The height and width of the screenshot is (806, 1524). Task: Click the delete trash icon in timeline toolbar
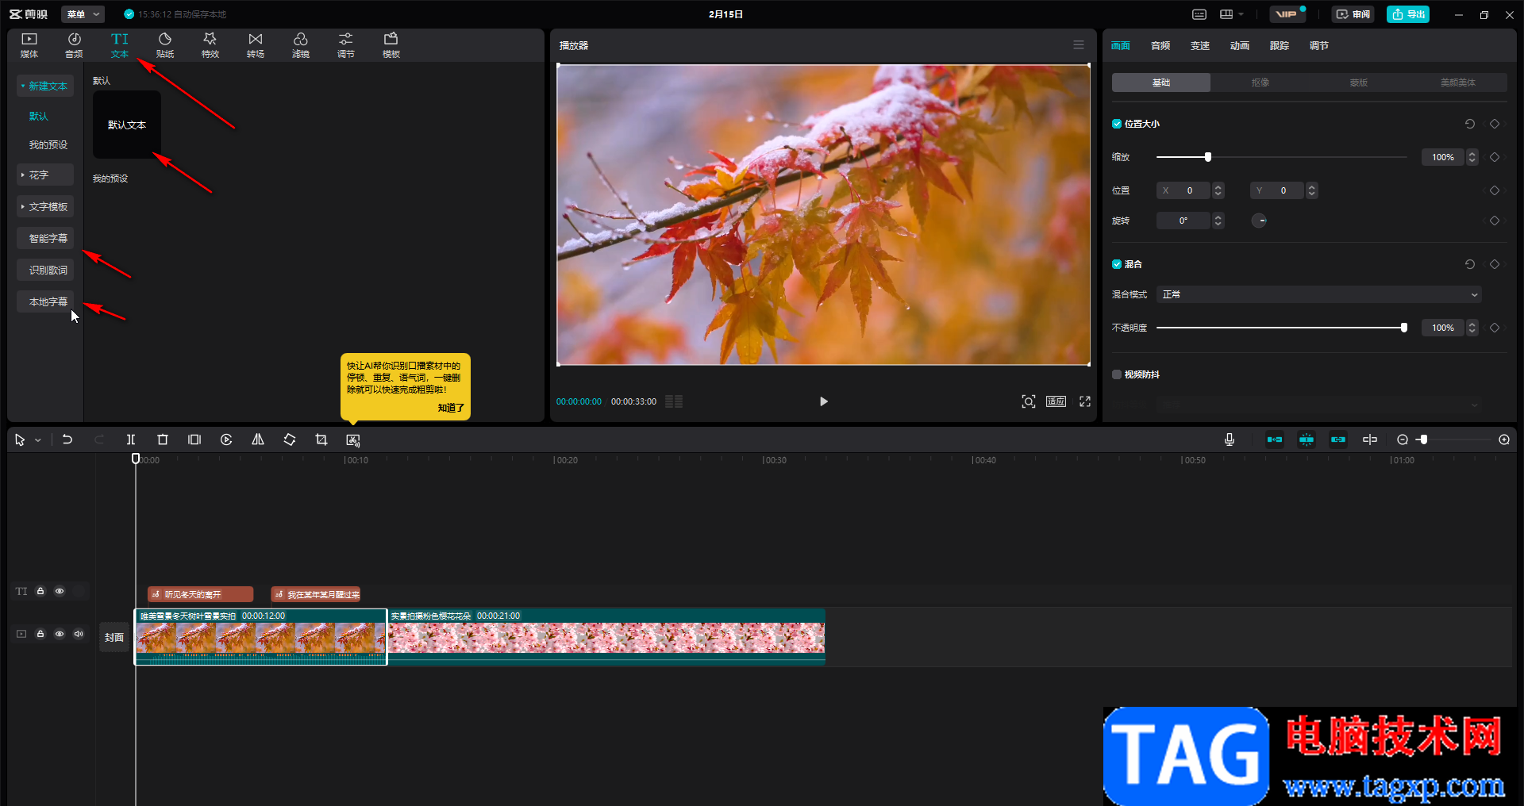(163, 439)
